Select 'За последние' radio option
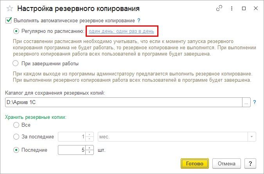 [x=16, y=136]
